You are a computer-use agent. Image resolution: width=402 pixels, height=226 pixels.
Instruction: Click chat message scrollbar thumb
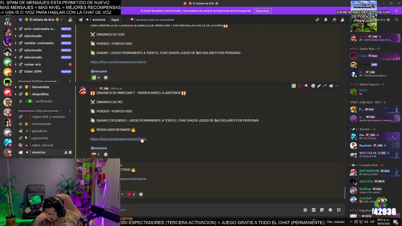click(345, 192)
